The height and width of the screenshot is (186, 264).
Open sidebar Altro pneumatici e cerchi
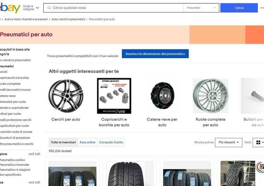coord(16,144)
